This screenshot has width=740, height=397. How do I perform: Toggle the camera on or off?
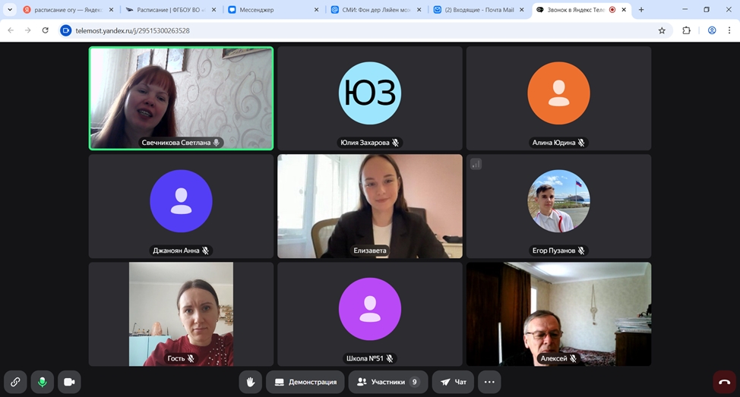tap(69, 382)
